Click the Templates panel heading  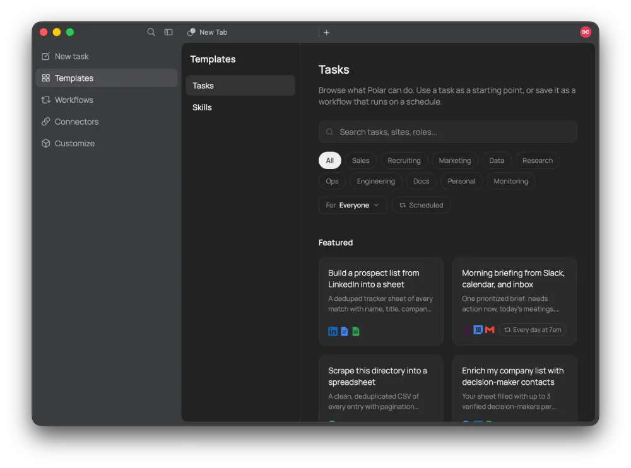click(x=213, y=59)
